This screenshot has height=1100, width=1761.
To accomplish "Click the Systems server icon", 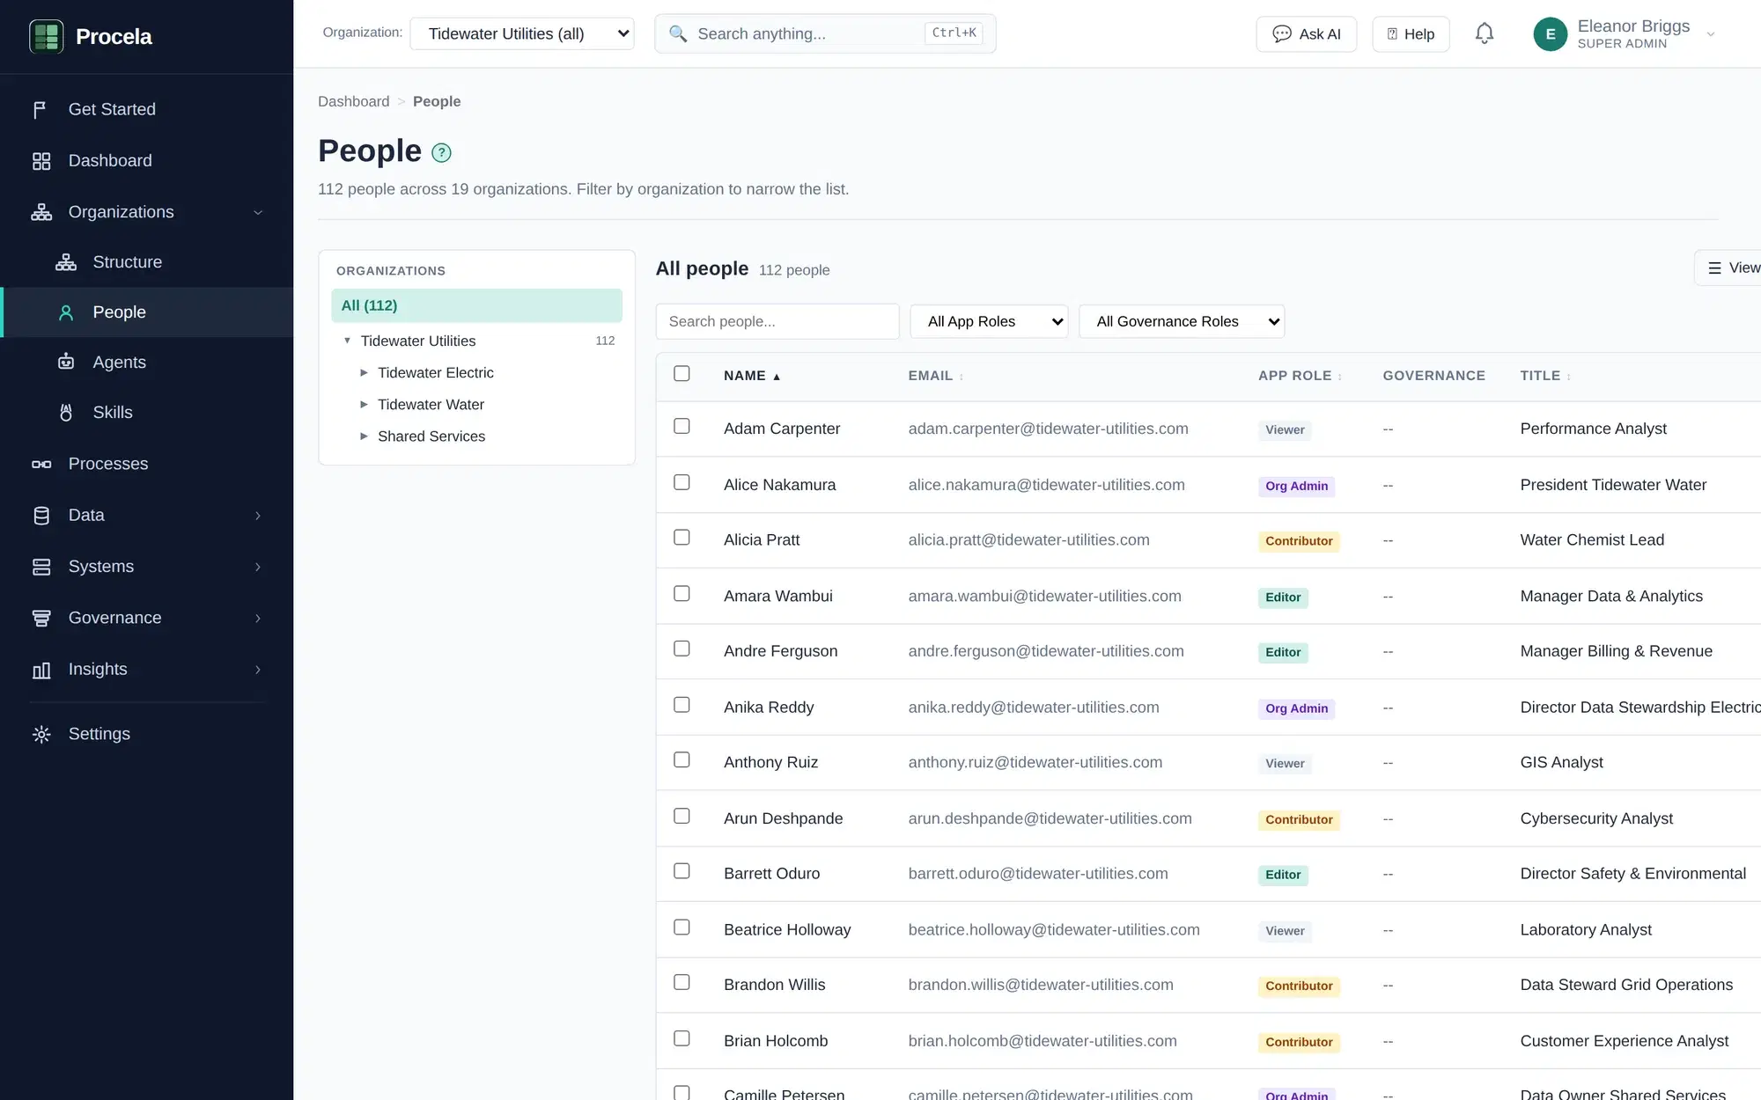I will (41, 567).
